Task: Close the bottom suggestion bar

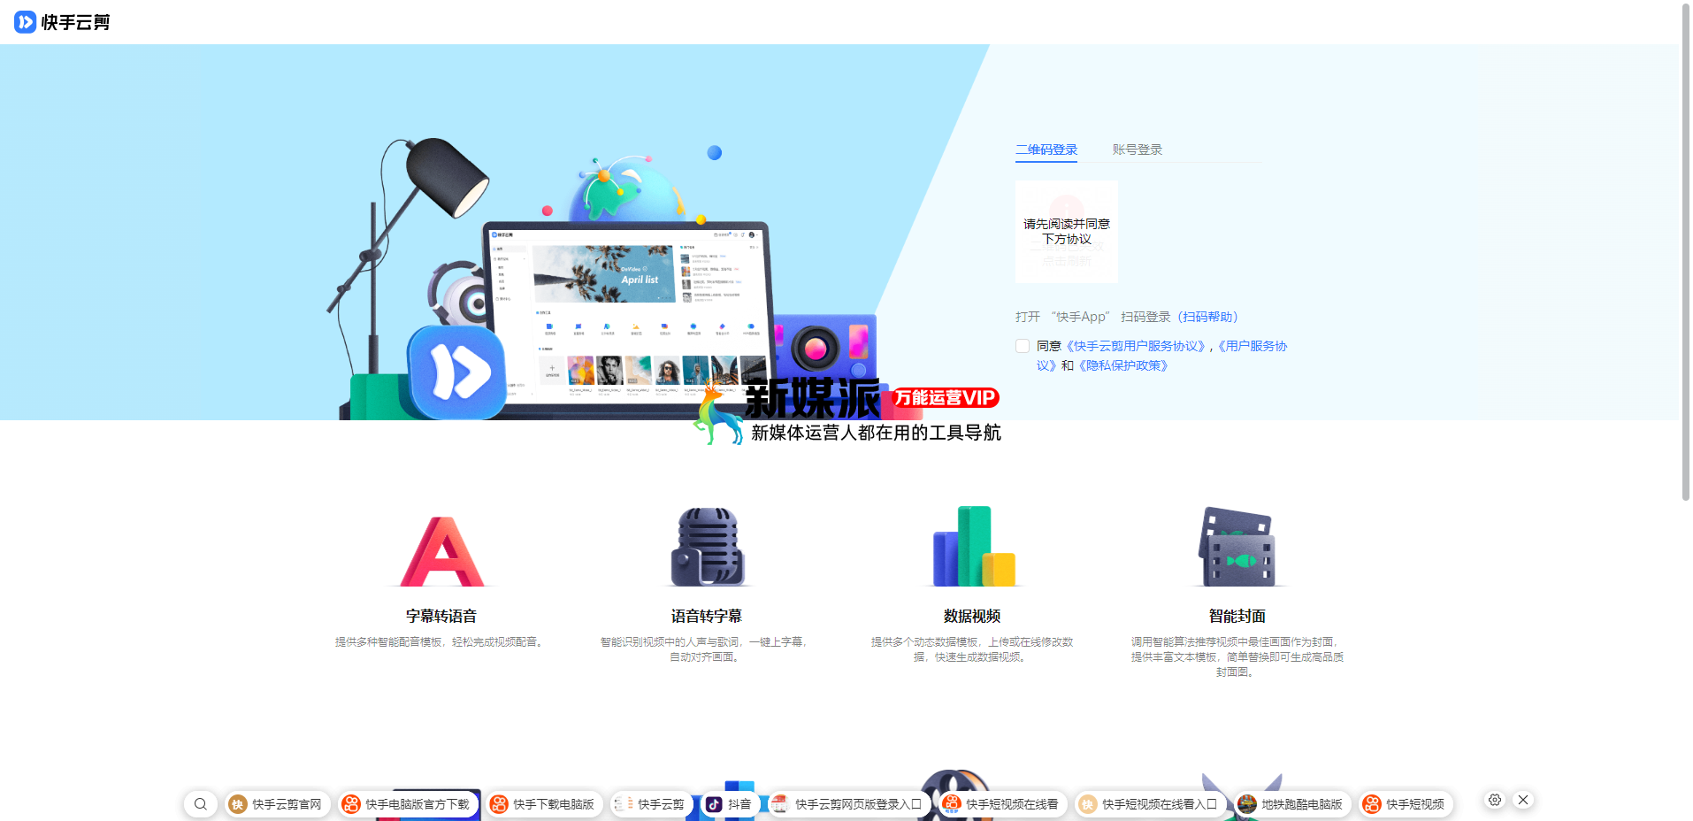Action: click(1523, 800)
